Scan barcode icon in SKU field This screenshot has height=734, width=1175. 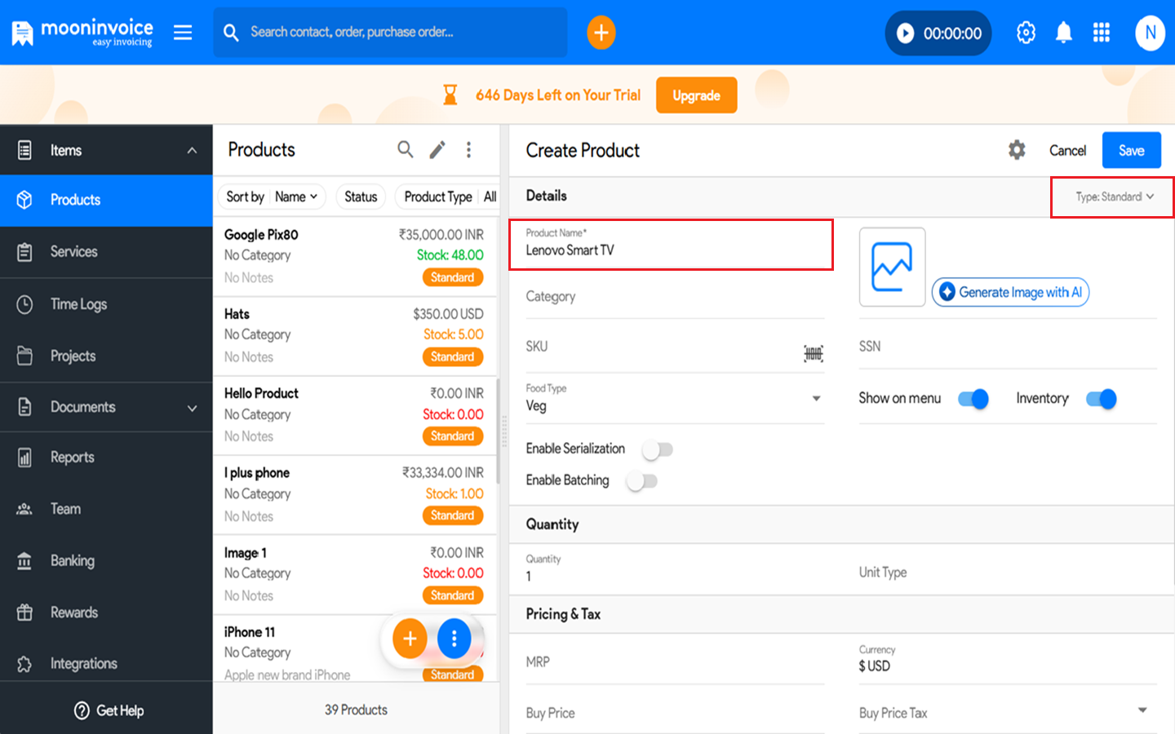pyautogui.click(x=814, y=353)
